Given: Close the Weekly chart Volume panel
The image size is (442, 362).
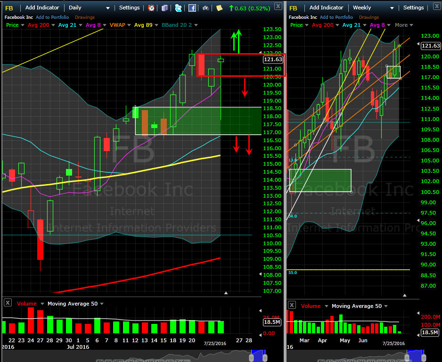Looking at the screenshot, I should [292, 305].
